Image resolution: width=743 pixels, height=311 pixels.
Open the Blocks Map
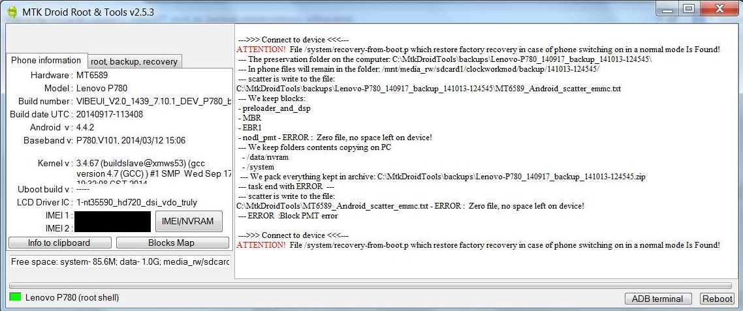[x=171, y=243]
